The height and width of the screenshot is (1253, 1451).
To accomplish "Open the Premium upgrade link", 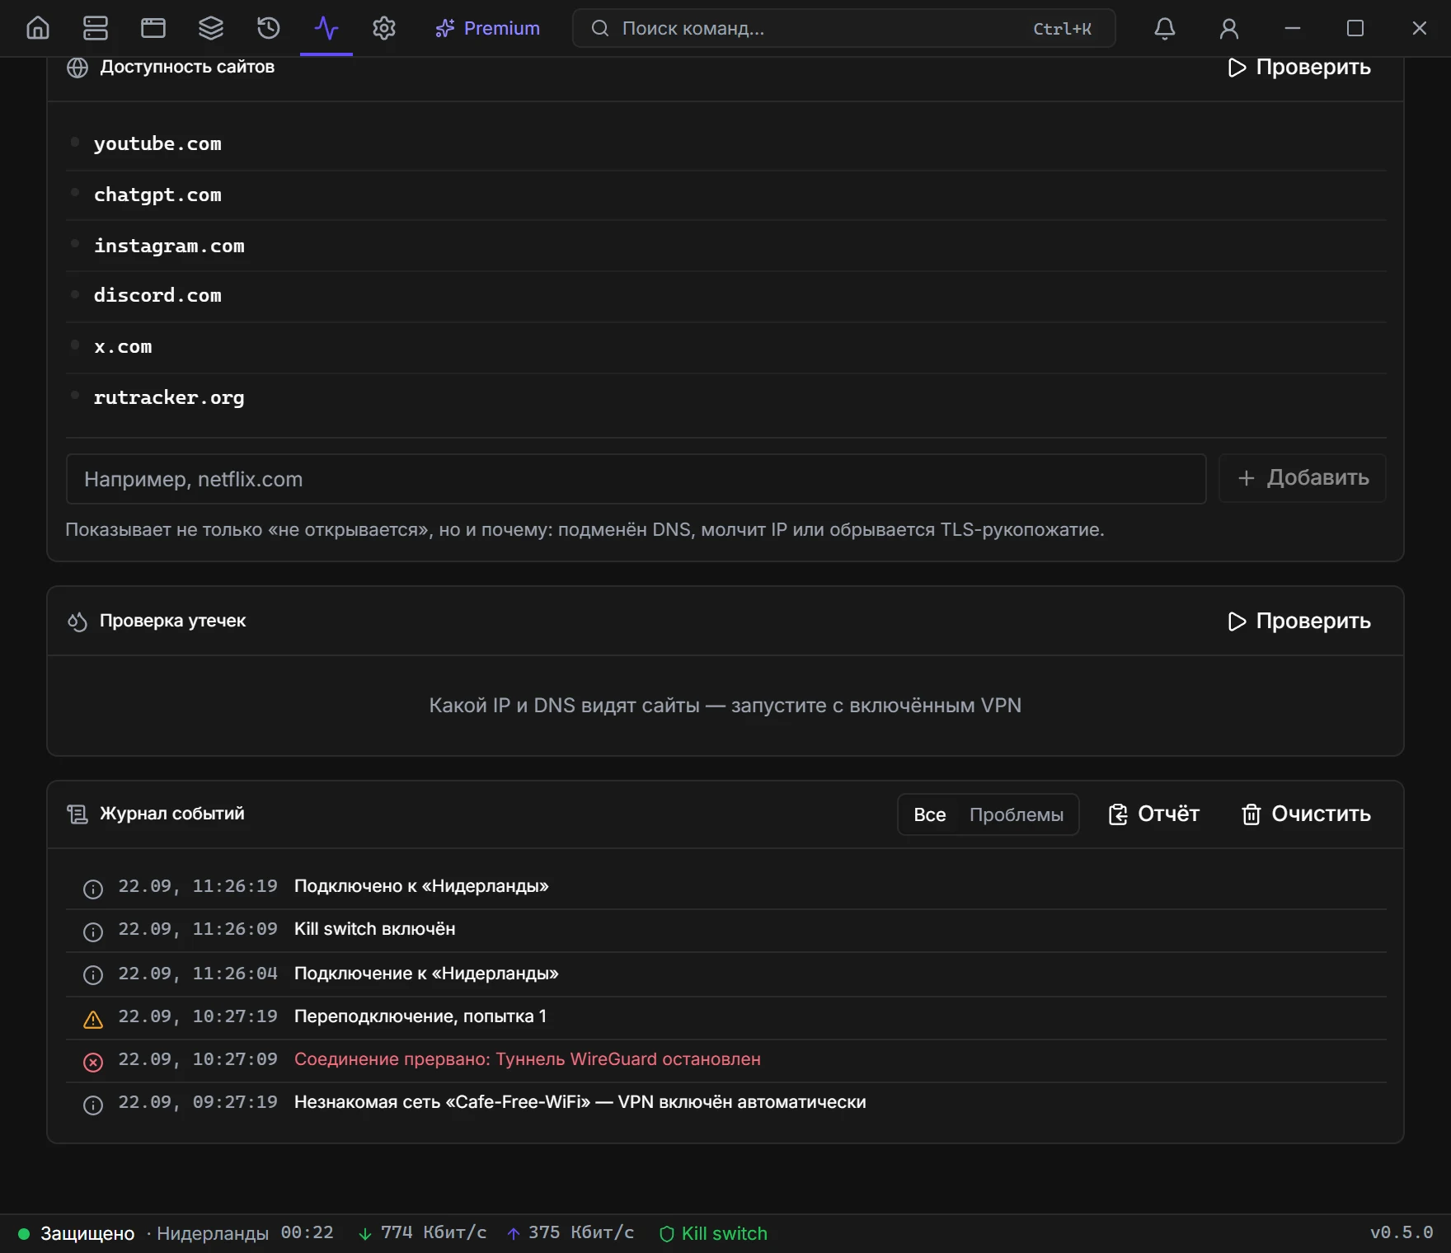I will pyautogui.click(x=488, y=28).
